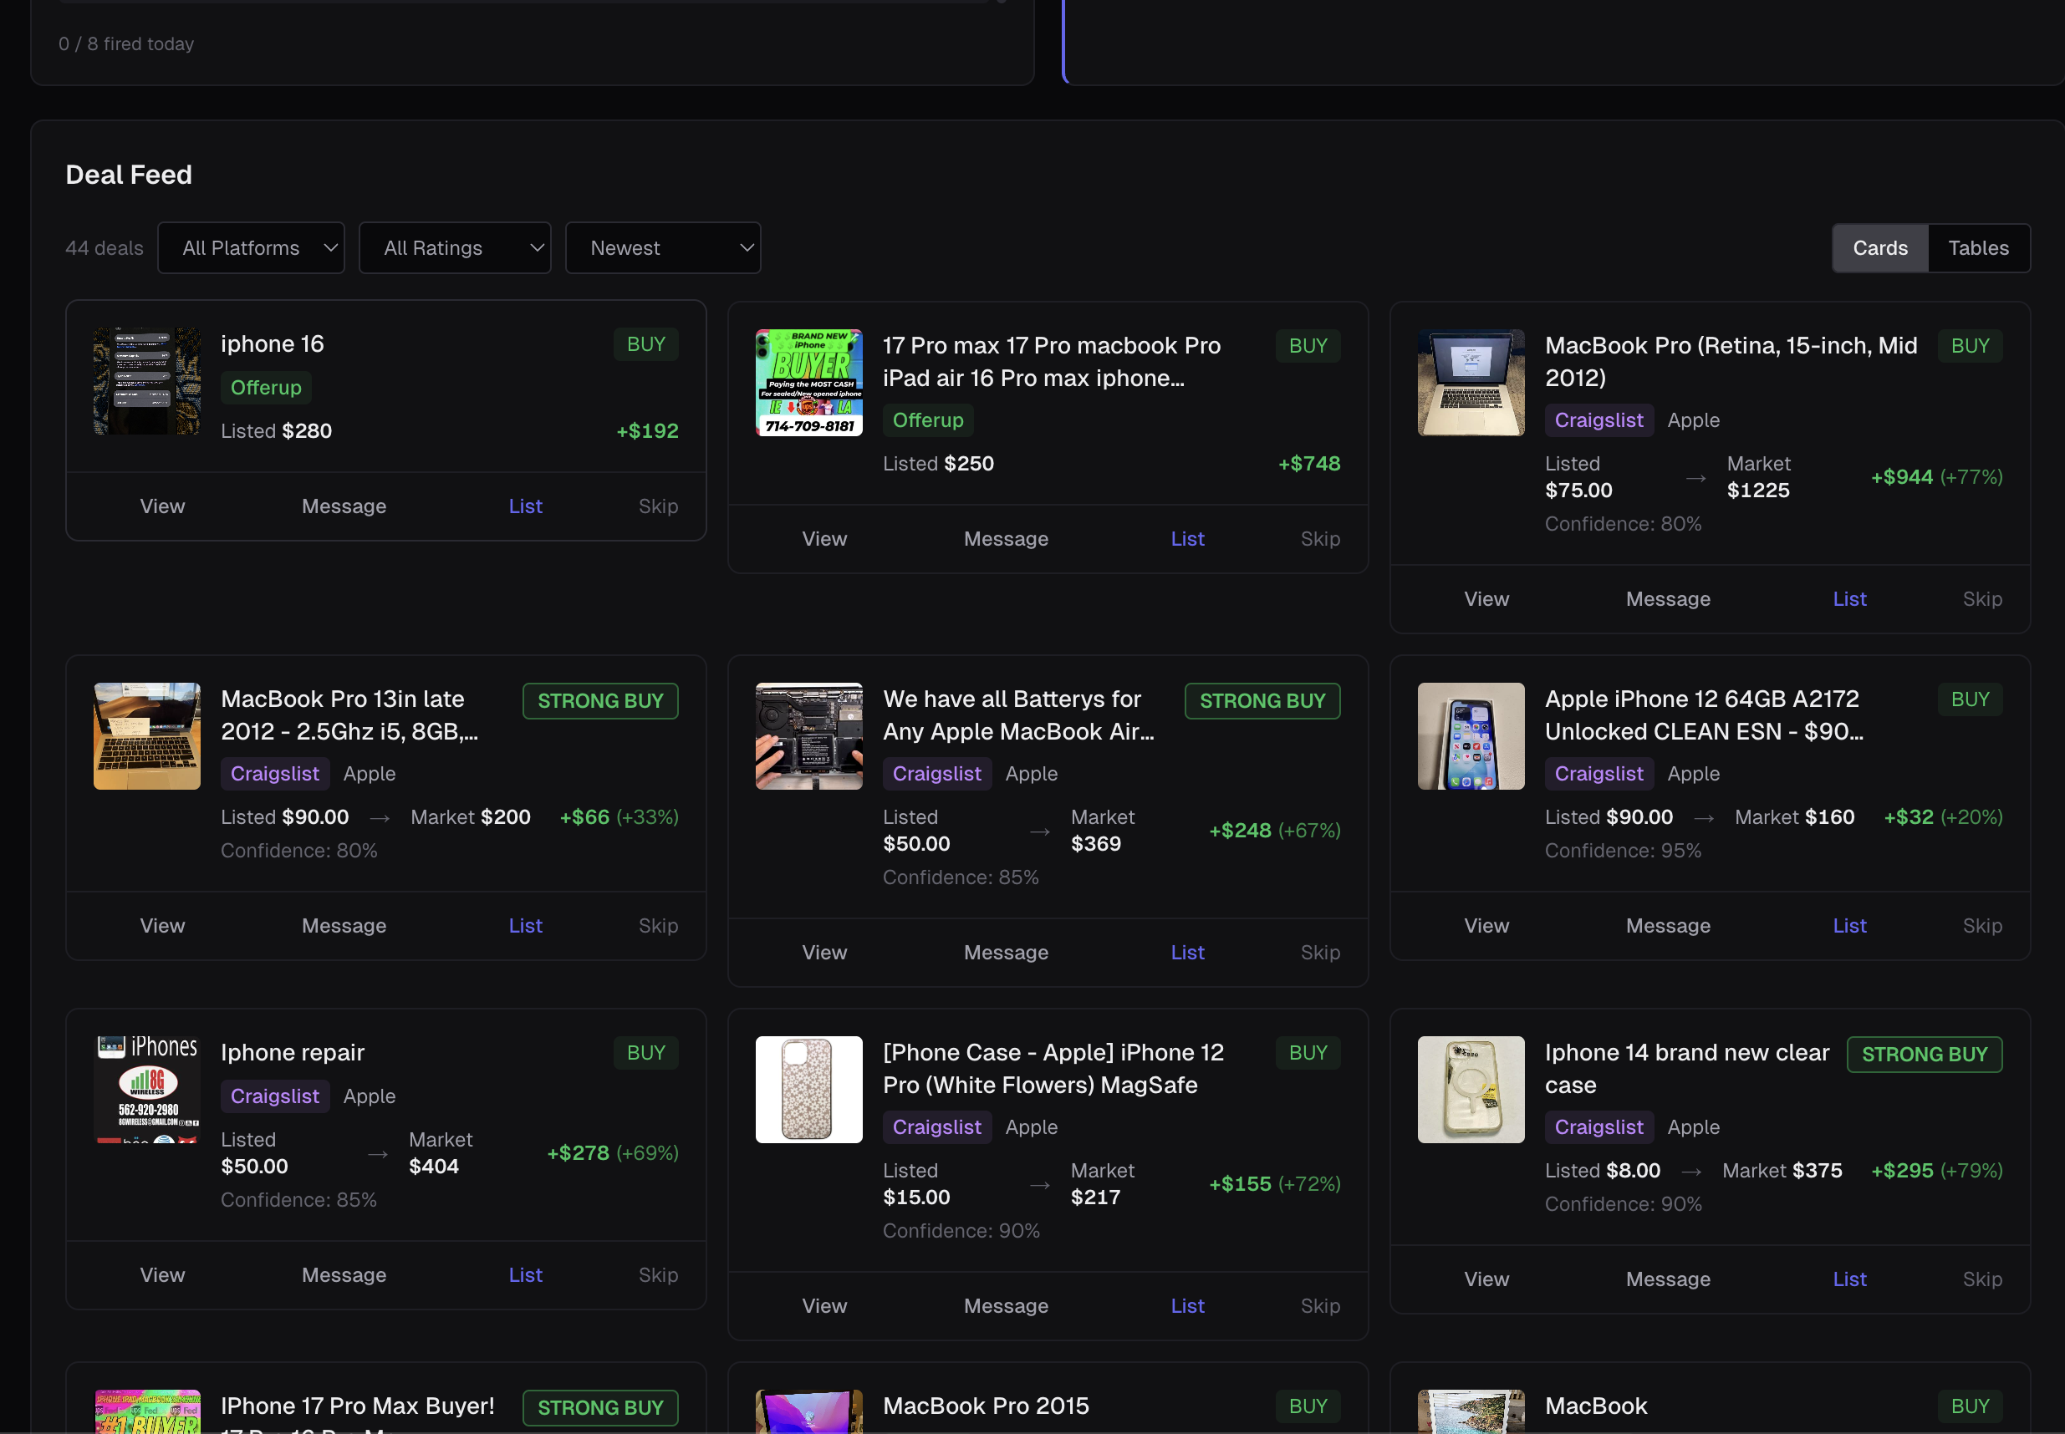View the 17 Pro max macbook Pro deal

[824, 538]
